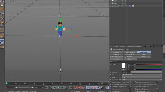Step back one frame

[x=55, y=88]
